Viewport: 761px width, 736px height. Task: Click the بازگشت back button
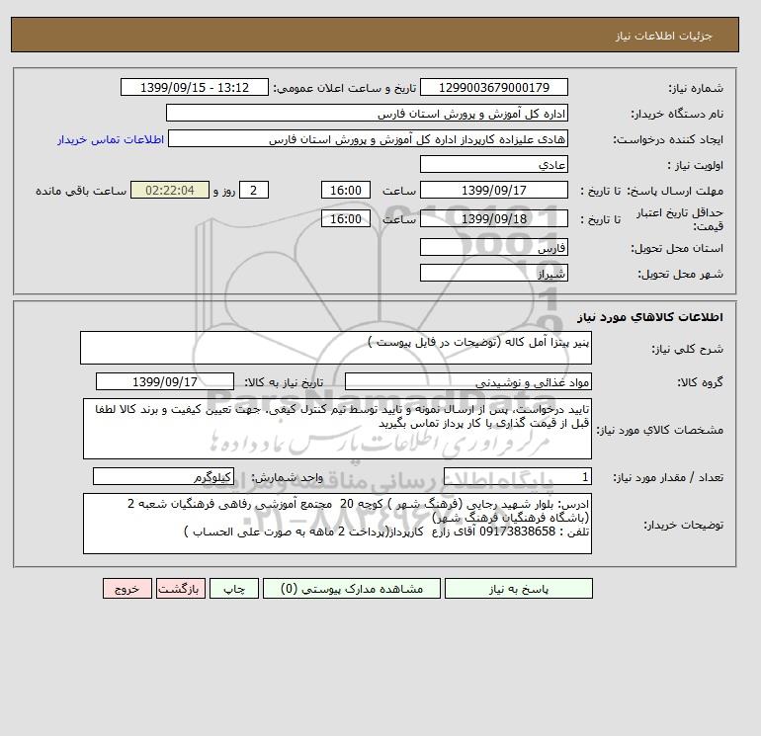[181, 589]
